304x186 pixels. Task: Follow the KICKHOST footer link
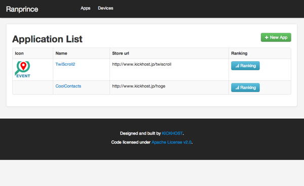(172, 133)
